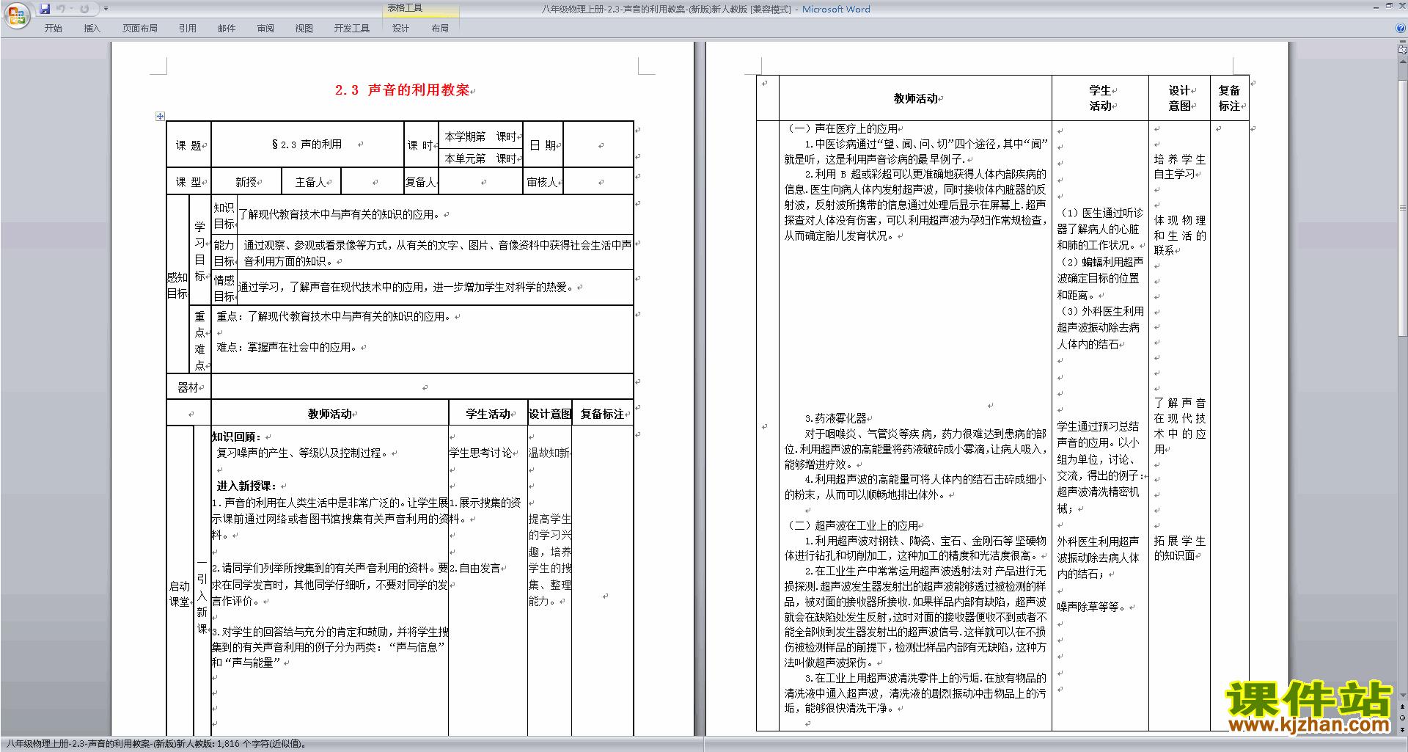Screen dimensions: 1408x752
Task: Click the 器材 table cell
Action: coord(188,387)
